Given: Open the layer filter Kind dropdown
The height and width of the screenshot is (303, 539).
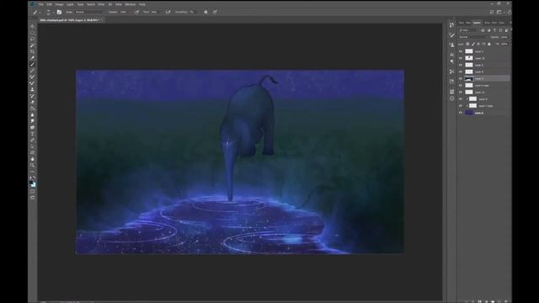Looking at the screenshot, I should point(469,30).
